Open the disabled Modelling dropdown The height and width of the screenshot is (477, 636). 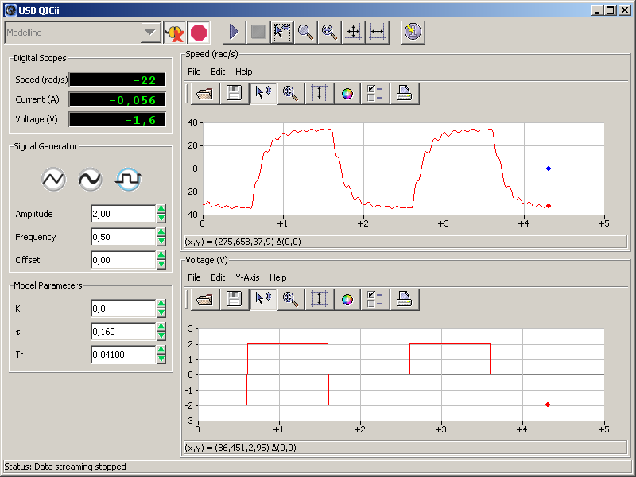point(83,33)
